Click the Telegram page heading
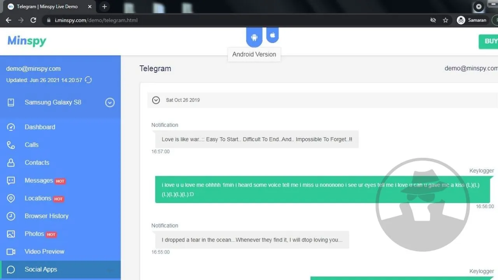 coord(155,68)
